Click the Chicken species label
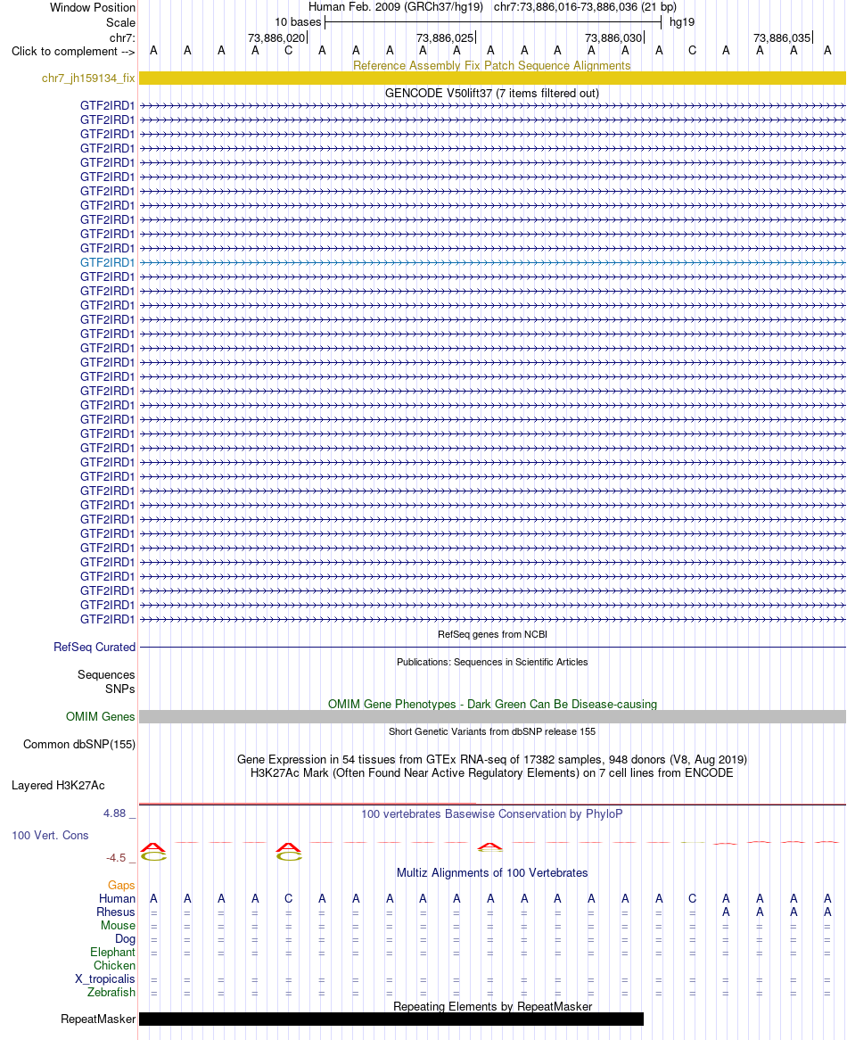The width and height of the screenshot is (847, 1040). [x=114, y=966]
